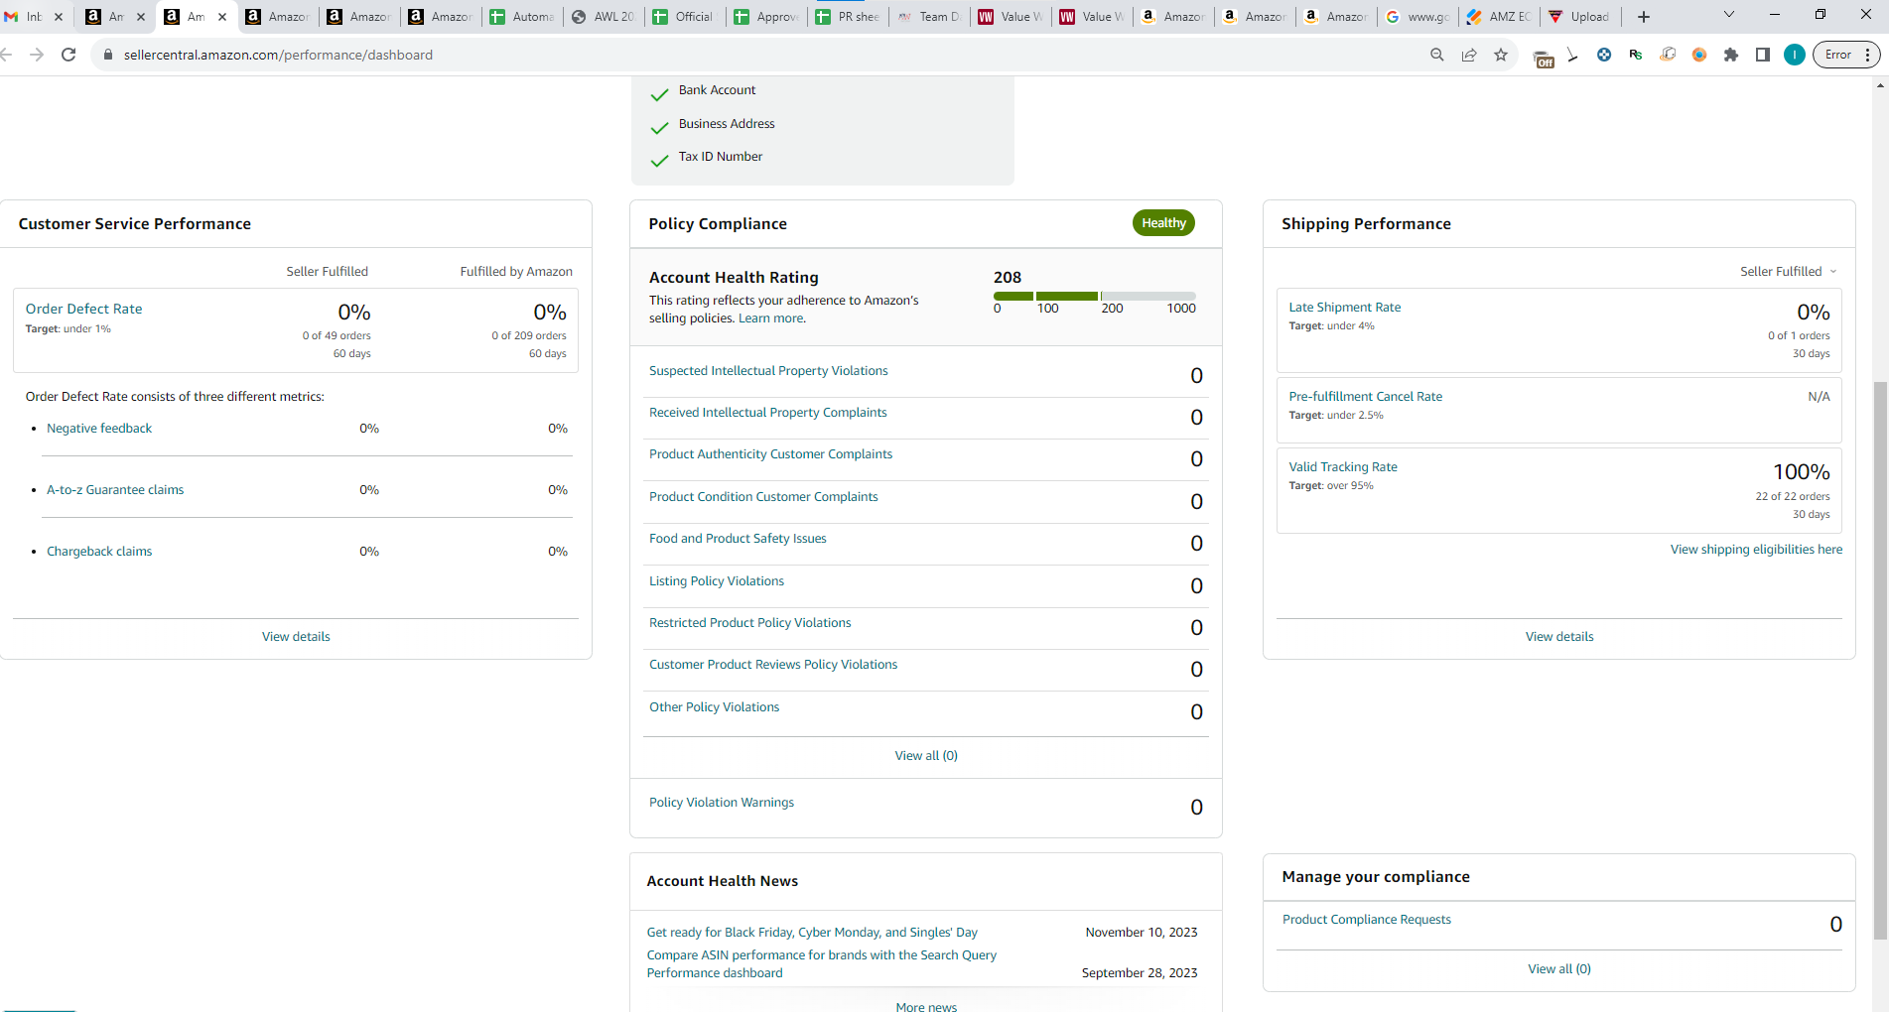
Task: Switch to the first Value W tab
Action: pyautogui.click(x=1010, y=16)
